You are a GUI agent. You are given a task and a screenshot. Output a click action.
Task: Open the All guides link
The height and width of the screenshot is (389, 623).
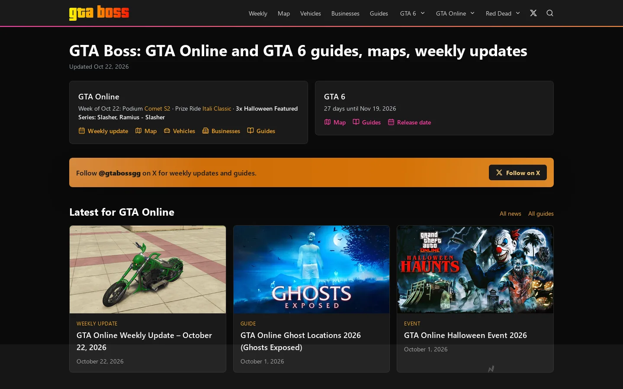tap(541, 214)
